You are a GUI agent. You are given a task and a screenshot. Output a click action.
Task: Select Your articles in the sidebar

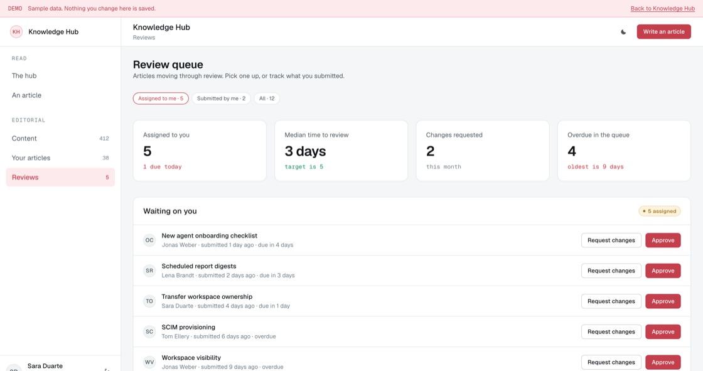pos(60,158)
